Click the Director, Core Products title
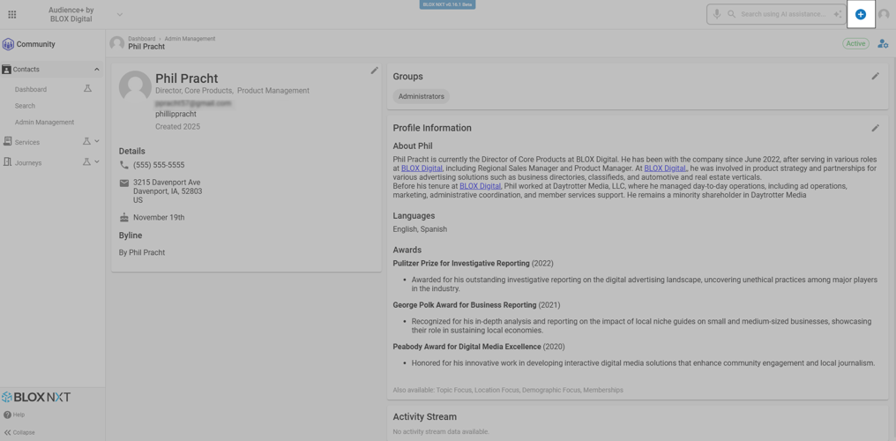896x441 pixels. [194, 90]
